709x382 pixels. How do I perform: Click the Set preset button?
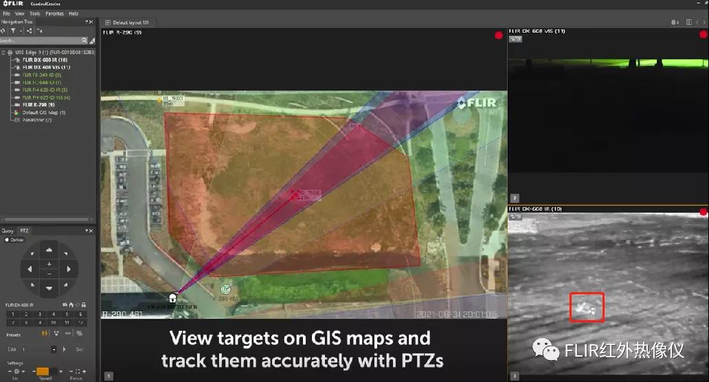click(80, 349)
